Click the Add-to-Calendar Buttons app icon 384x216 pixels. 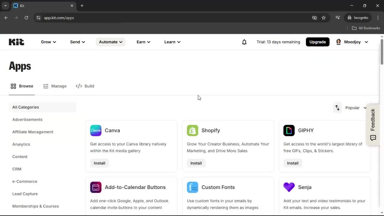coord(96,187)
